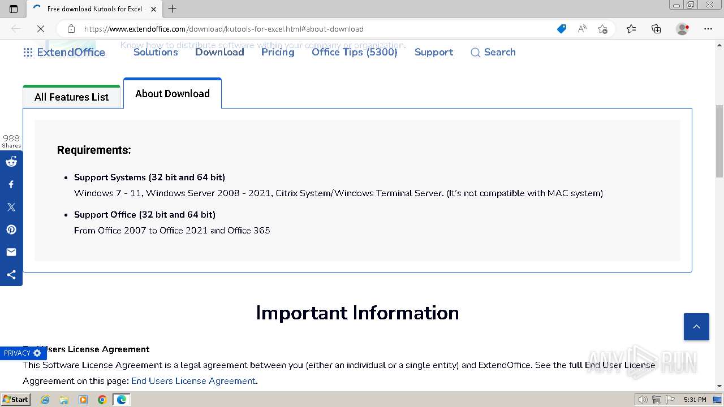
Task: Stop loading the page
Action: 40,29
